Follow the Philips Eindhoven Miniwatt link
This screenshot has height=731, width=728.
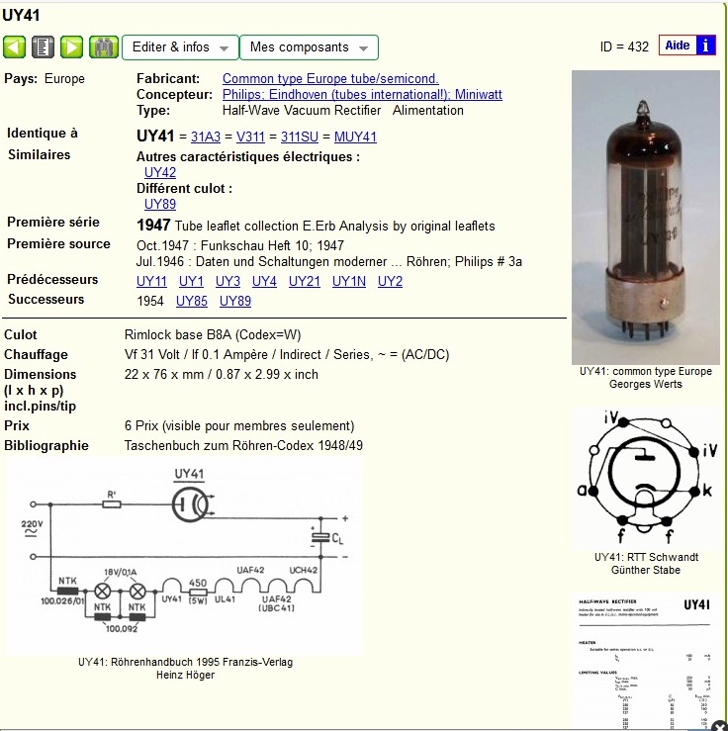pyautogui.click(x=362, y=94)
